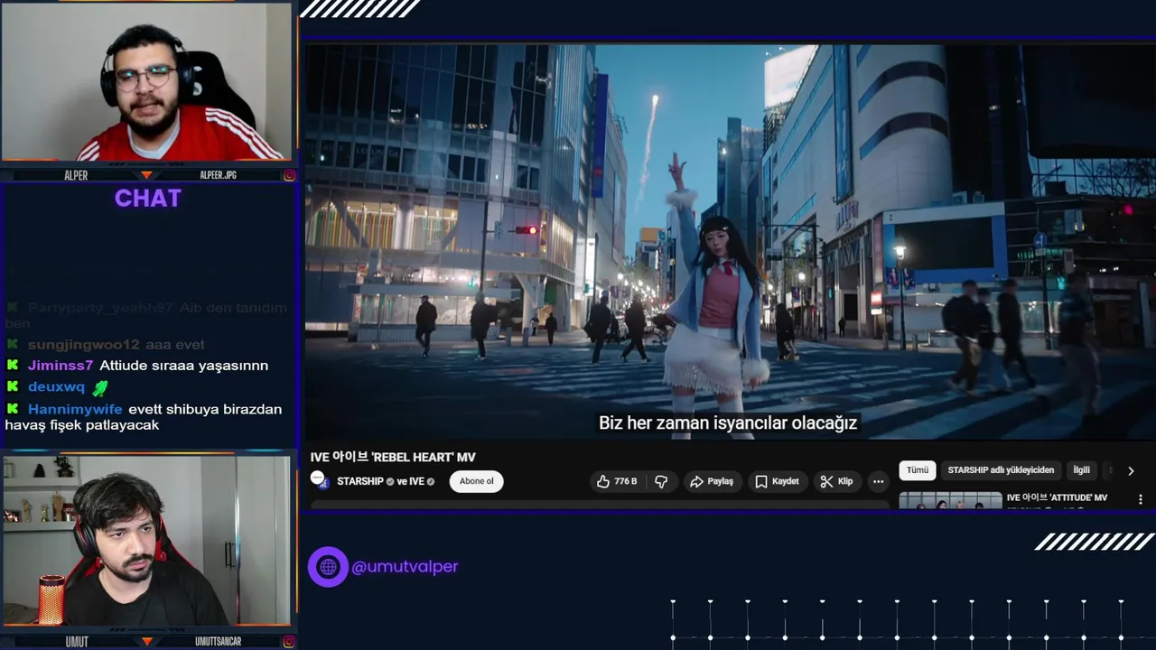Screen dimensions: 1156x650
Task: Click the 776 B like count
Action: pos(626,482)
